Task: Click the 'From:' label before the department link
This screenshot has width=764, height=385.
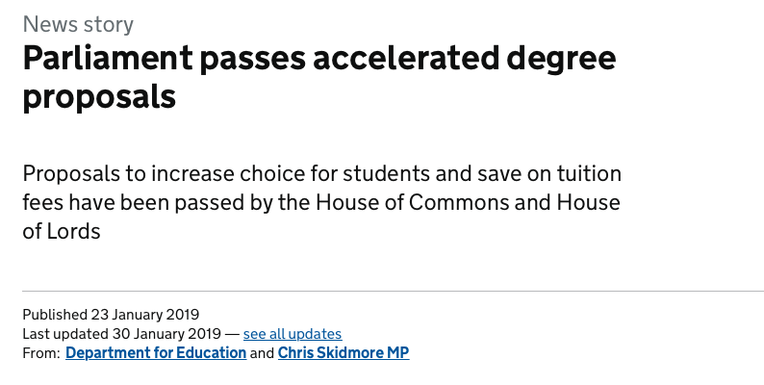Action: [x=41, y=353]
